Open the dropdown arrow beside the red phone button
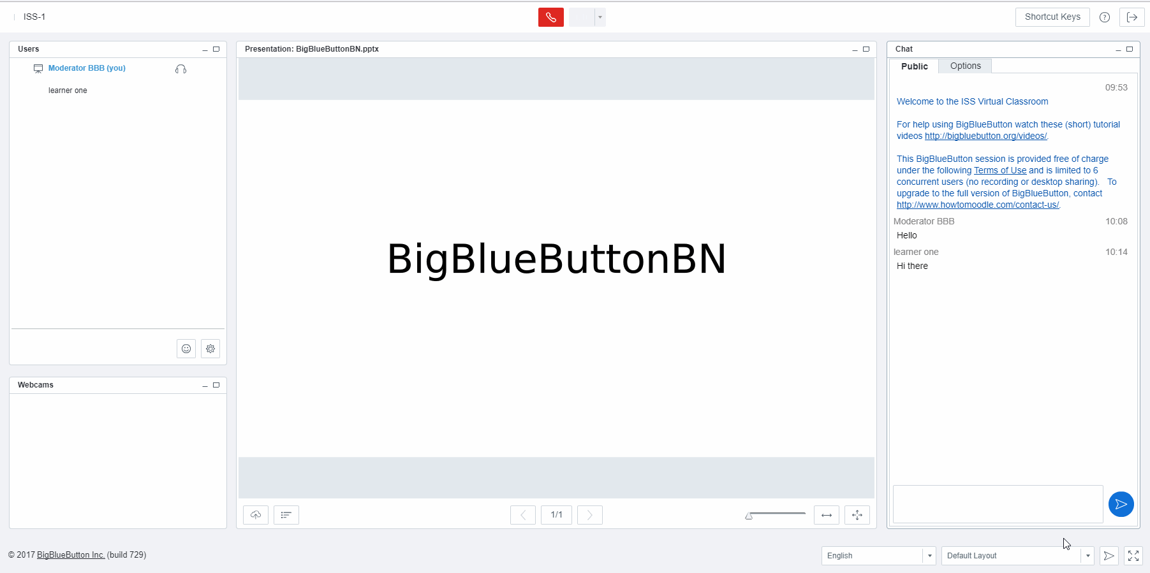This screenshot has height=573, width=1150. click(x=600, y=17)
